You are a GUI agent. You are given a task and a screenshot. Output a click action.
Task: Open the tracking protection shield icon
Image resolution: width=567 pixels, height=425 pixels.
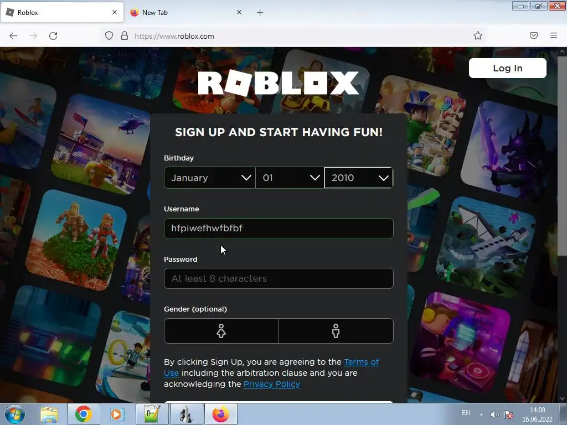[109, 36]
